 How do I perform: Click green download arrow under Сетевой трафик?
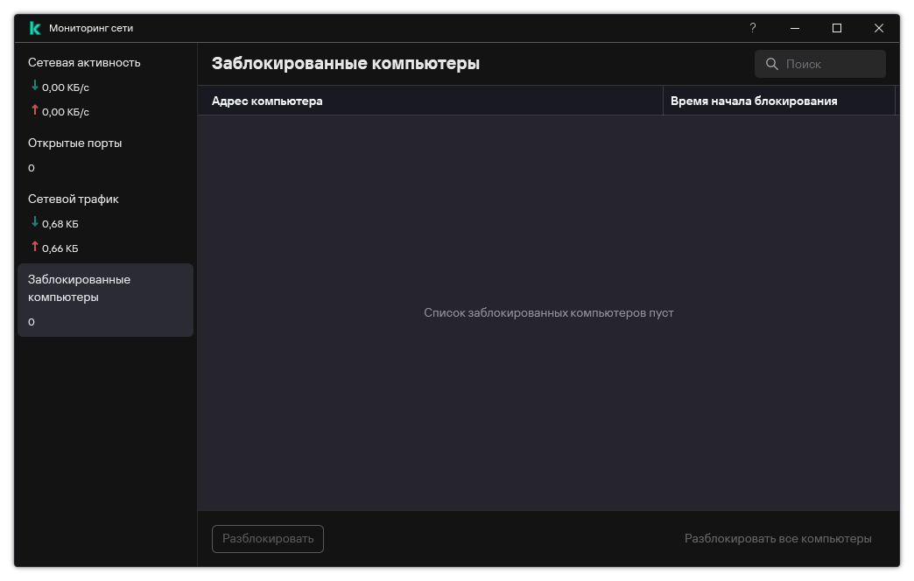35,222
